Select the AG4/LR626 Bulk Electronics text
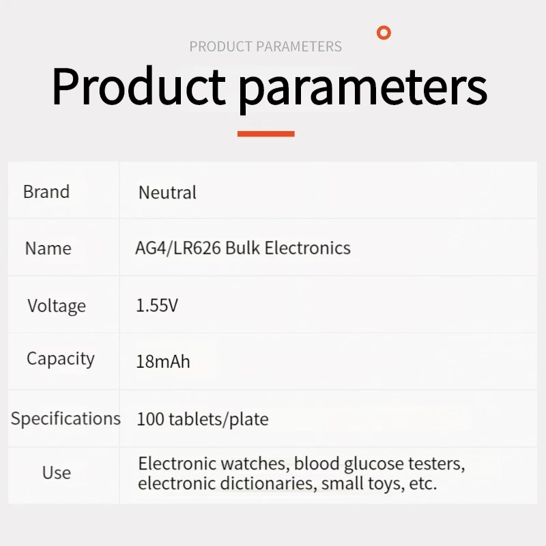546x546 pixels. 243,248
